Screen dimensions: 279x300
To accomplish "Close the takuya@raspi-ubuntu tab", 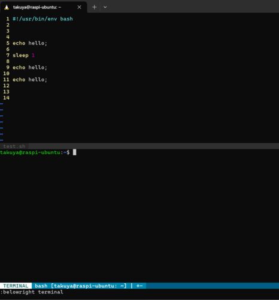I will (79, 7).
